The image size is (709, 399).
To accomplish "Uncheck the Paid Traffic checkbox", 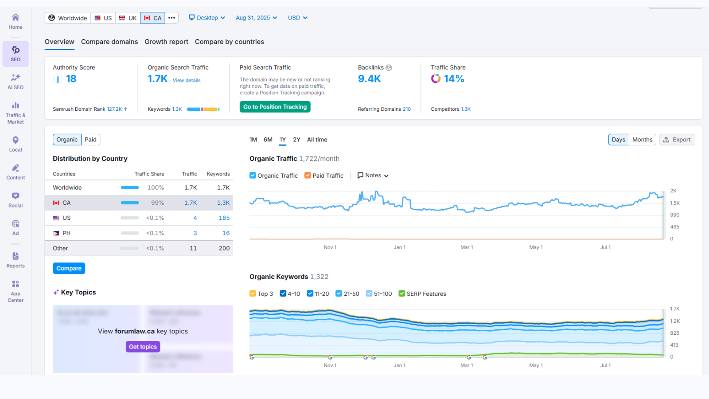I will tap(308, 176).
